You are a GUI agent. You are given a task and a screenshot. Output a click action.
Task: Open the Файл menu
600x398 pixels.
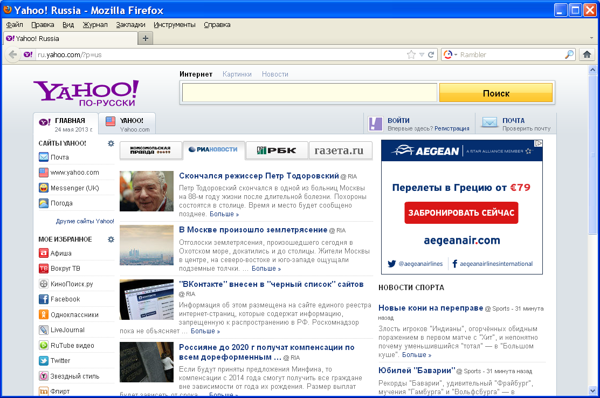coord(15,24)
